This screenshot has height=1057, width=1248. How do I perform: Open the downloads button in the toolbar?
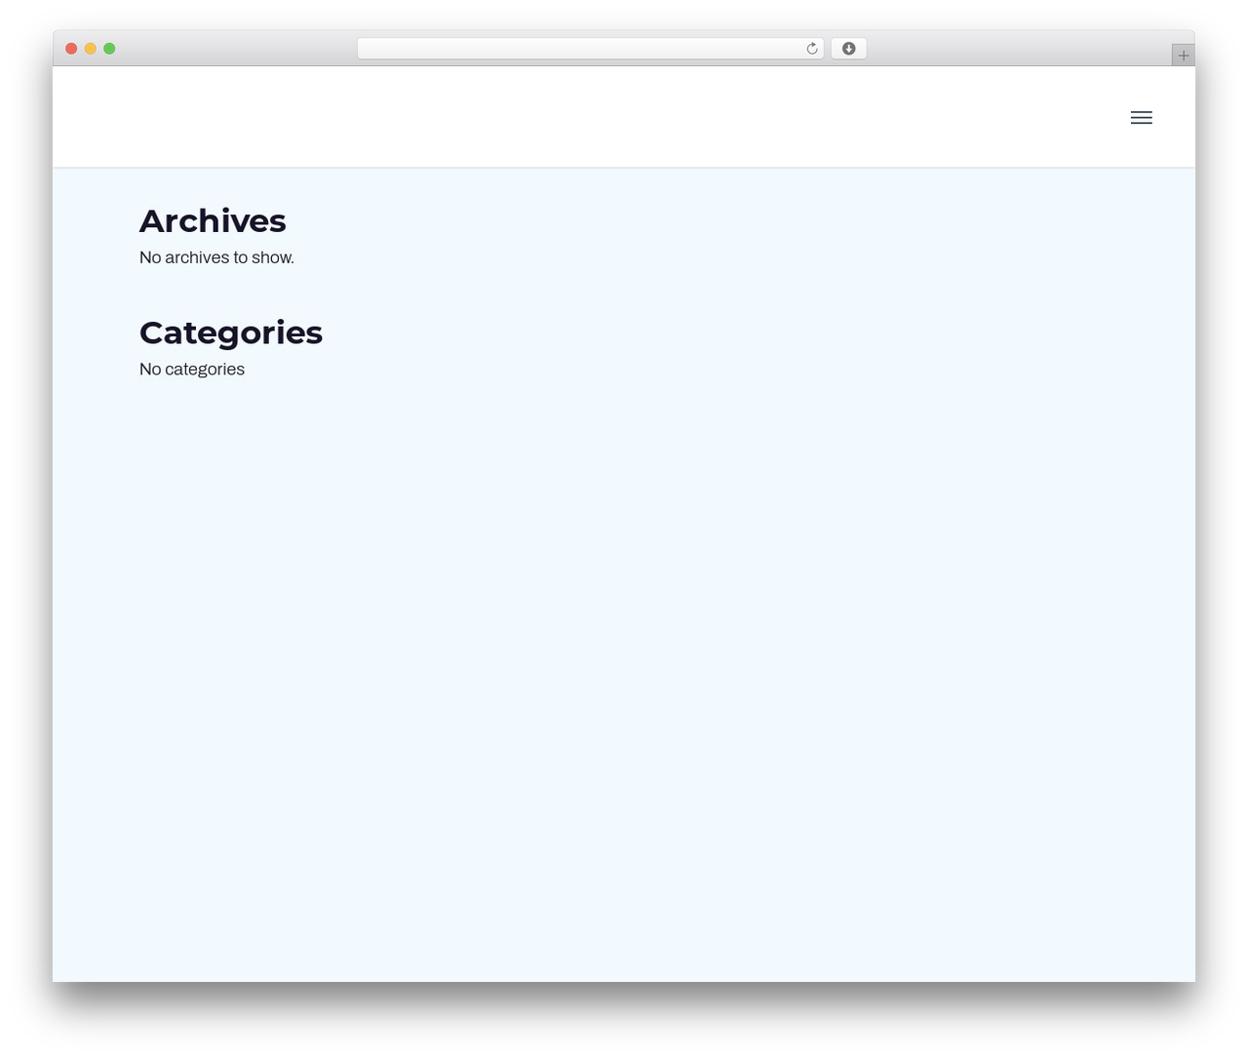point(848,49)
